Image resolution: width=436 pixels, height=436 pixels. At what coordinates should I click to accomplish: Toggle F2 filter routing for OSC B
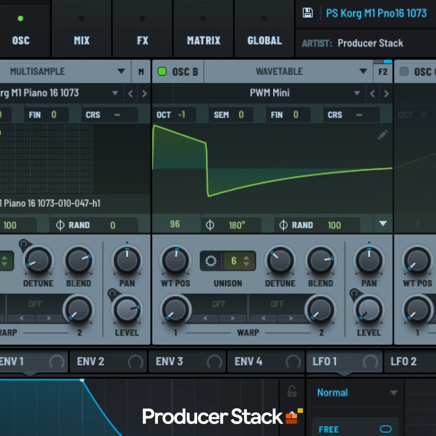tap(383, 72)
